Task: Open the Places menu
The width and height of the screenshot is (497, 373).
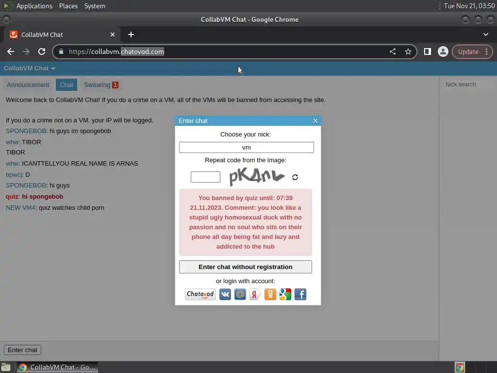Action: pos(68,6)
